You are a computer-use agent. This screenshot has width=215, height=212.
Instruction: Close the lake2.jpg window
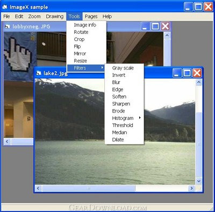[x=197, y=73]
